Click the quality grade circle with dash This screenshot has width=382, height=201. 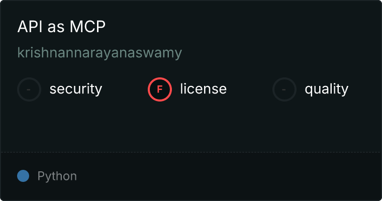pos(284,89)
